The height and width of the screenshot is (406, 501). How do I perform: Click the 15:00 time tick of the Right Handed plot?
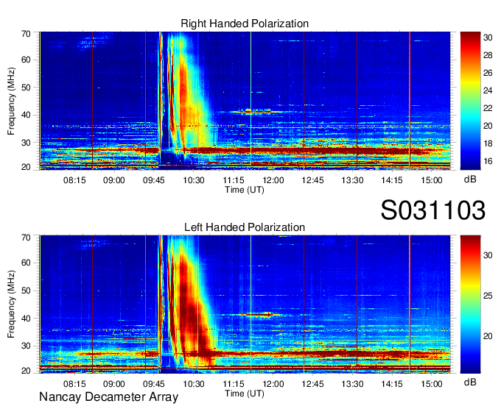pos(432,180)
